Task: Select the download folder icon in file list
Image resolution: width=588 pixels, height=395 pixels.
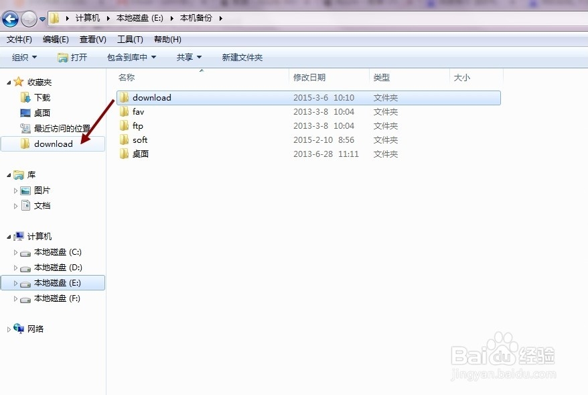Action: 124,98
